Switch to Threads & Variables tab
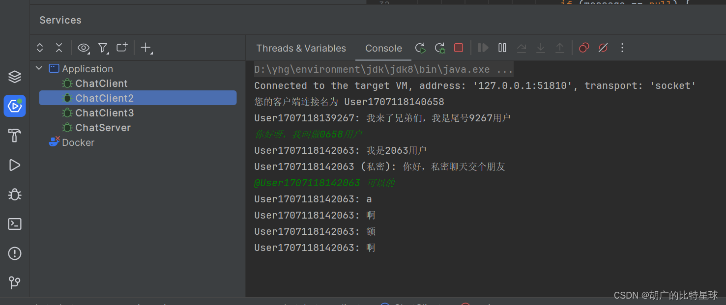 pos(301,48)
